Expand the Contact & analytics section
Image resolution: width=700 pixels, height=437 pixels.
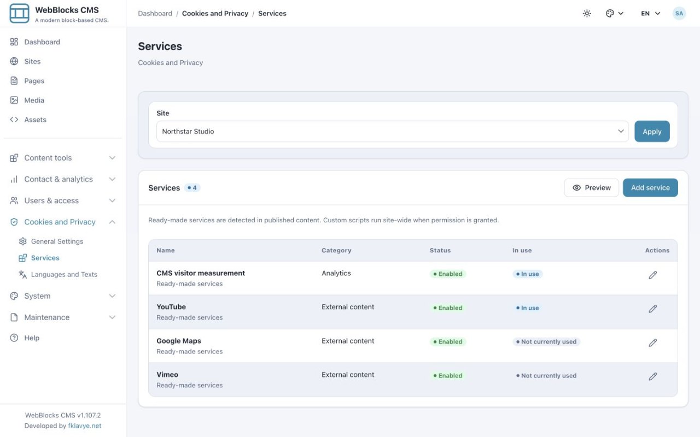coord(63,179)
